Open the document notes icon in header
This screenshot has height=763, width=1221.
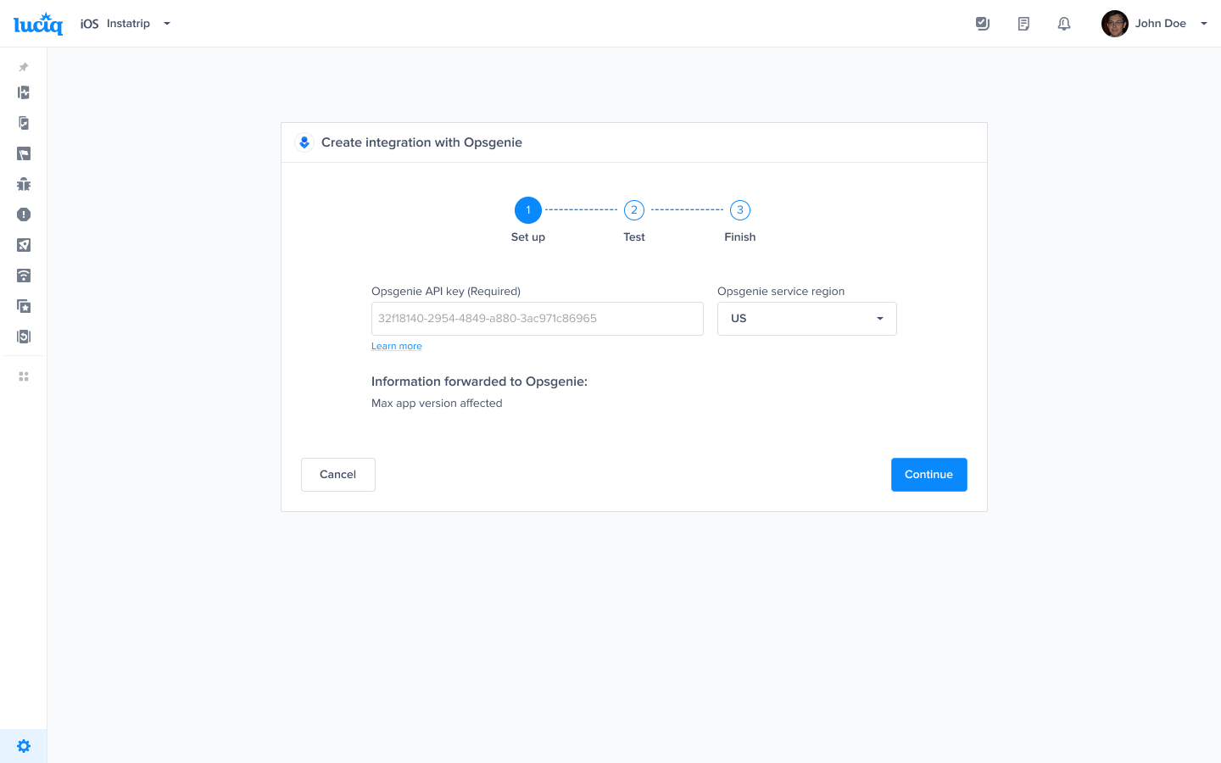(1023, 24)
